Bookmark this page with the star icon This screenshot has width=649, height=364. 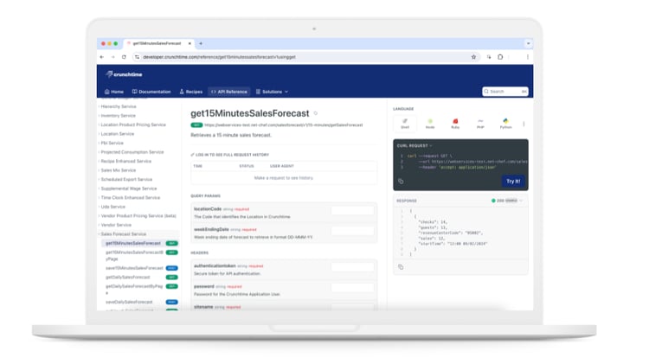(473, 57)
